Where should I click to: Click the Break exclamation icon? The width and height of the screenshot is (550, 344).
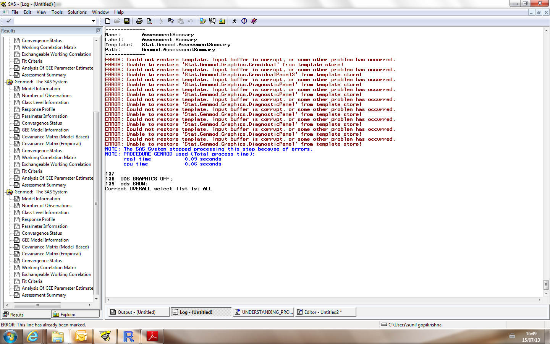point(244,21)
